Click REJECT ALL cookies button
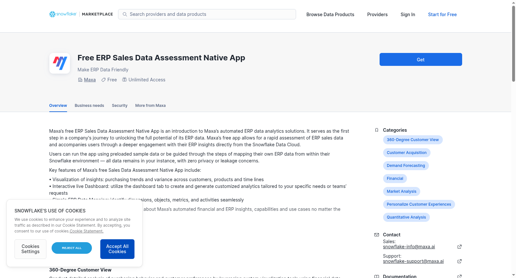 72,248
